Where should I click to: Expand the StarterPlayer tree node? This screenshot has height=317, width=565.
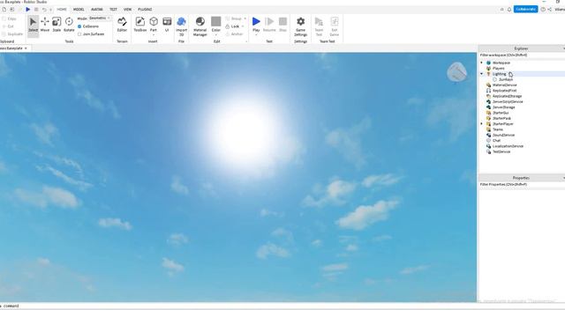click(482, 124)
